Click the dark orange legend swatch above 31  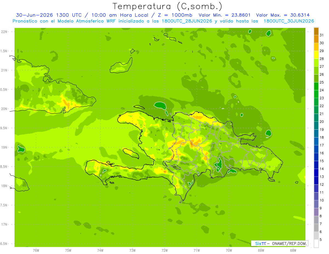coord(316,31)
